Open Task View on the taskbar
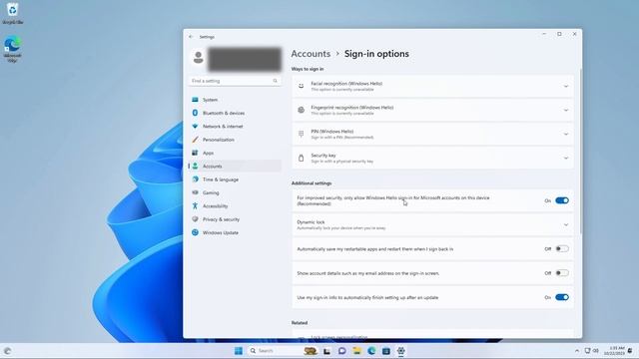This screenshot has width=639, height=359. [x=326, y=351]
